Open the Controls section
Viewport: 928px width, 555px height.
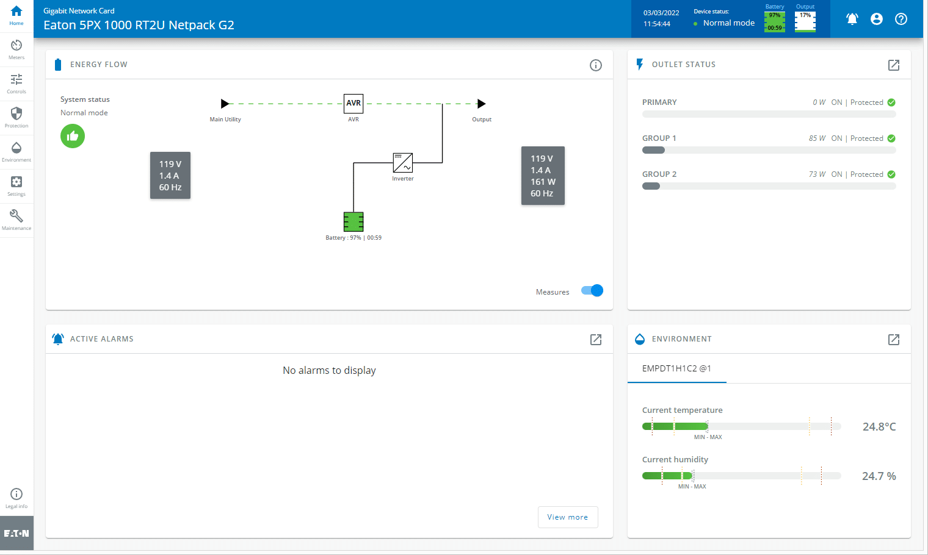(x=16, y=84)
